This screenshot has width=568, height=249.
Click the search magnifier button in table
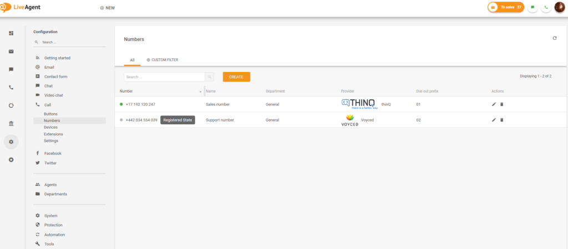(210, 77)
